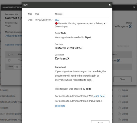Click the Expired icon for Contract X row
This screenshot has height=123, width=137.
click(x=119, y=108)
